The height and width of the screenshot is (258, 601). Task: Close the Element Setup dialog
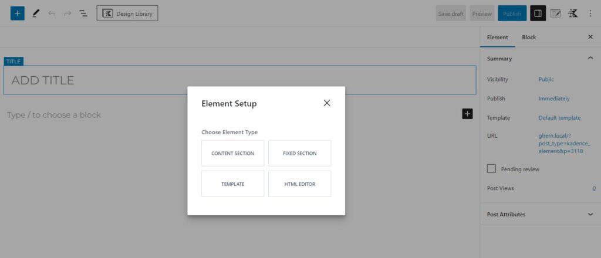(326, 103)
